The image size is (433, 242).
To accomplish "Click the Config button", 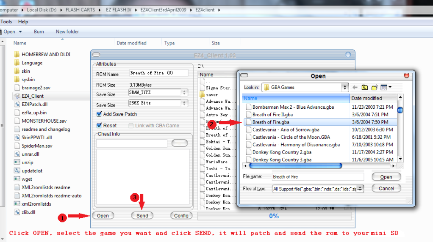I will coord(181,215).
